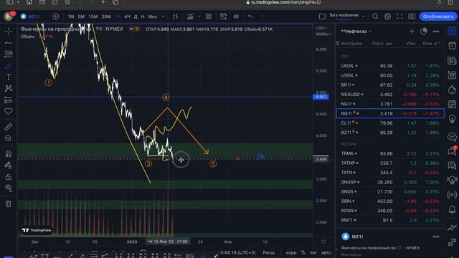Viewport: 459px width, 258px height.
Task: Switch to the 4Ч timeframe
Action: [x=128, y=16]
